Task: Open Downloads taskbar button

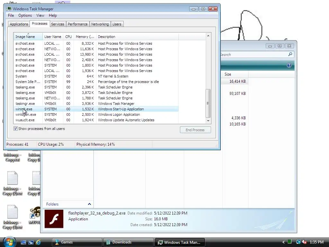Action: [128, 242]
